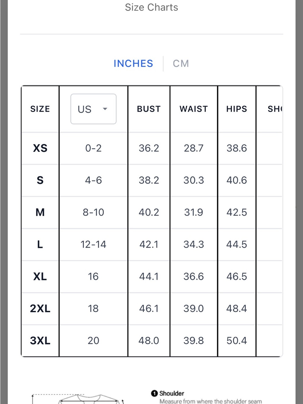Viewport: 303px width, 404px height.
Task: Select the 3XL size row label
Action: coord(40,341)
